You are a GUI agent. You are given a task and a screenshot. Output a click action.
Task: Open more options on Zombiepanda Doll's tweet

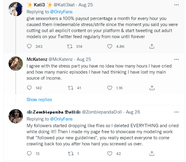[176, 112]
